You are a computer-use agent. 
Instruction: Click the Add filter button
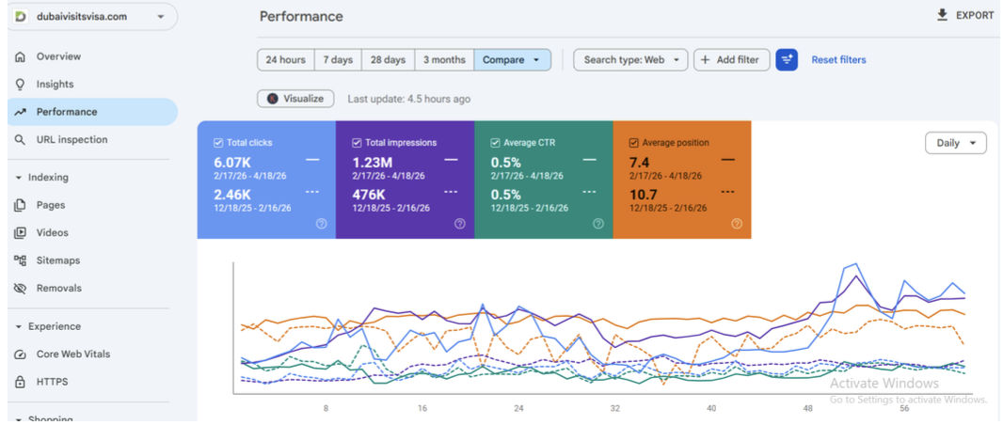732,60
